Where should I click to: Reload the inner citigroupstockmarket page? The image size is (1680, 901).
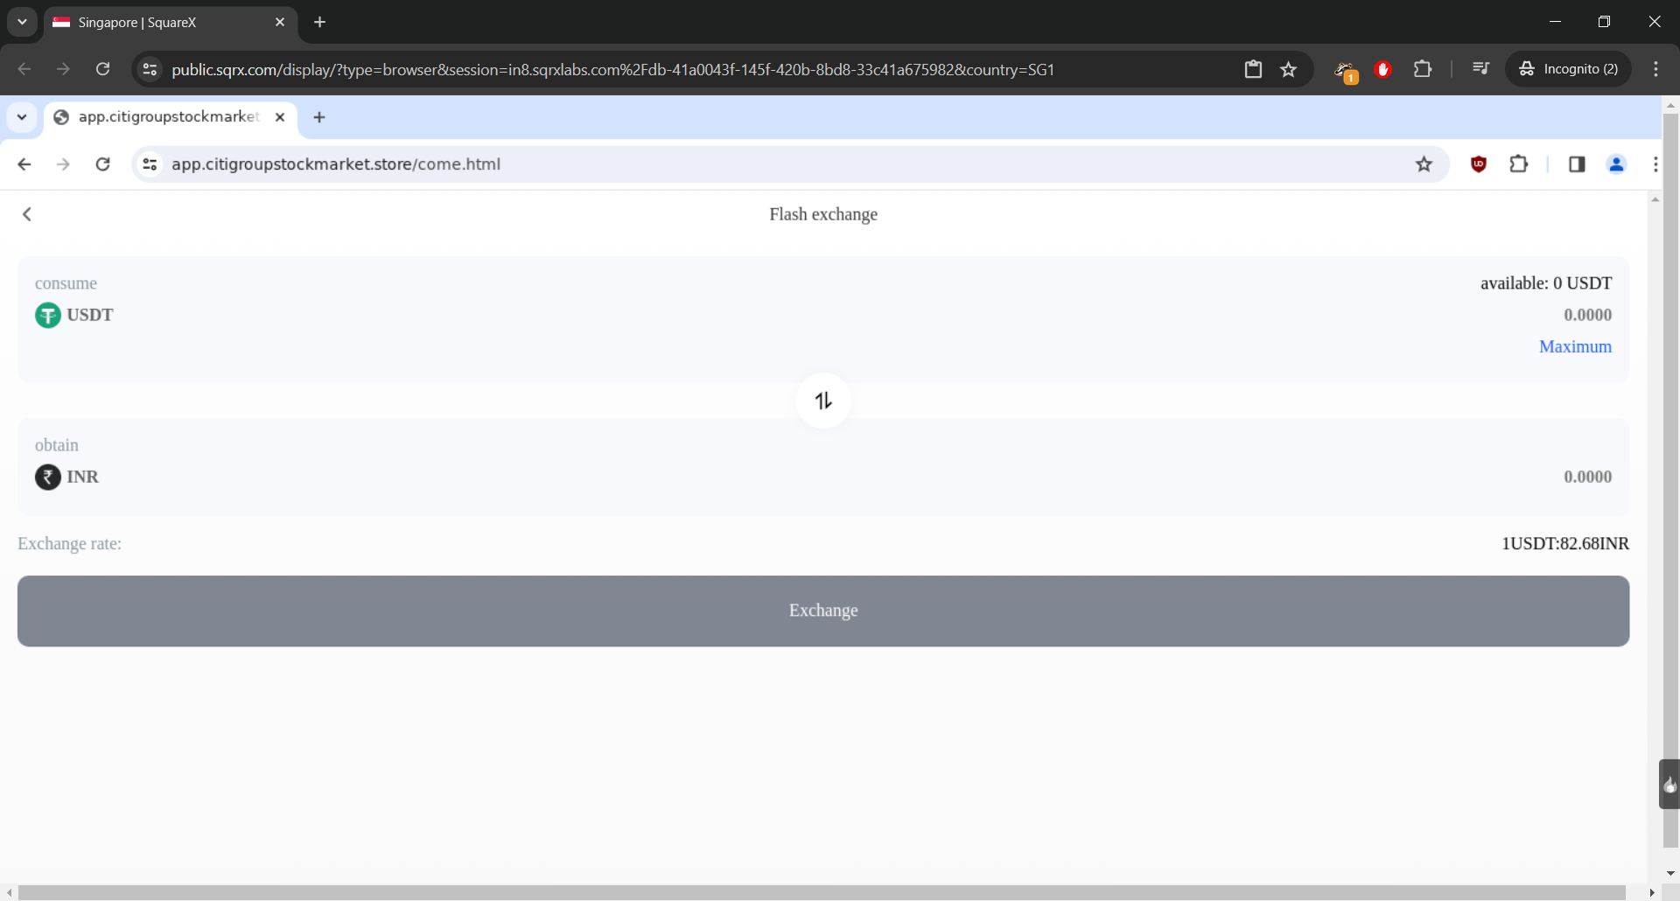tap(102, 164)
